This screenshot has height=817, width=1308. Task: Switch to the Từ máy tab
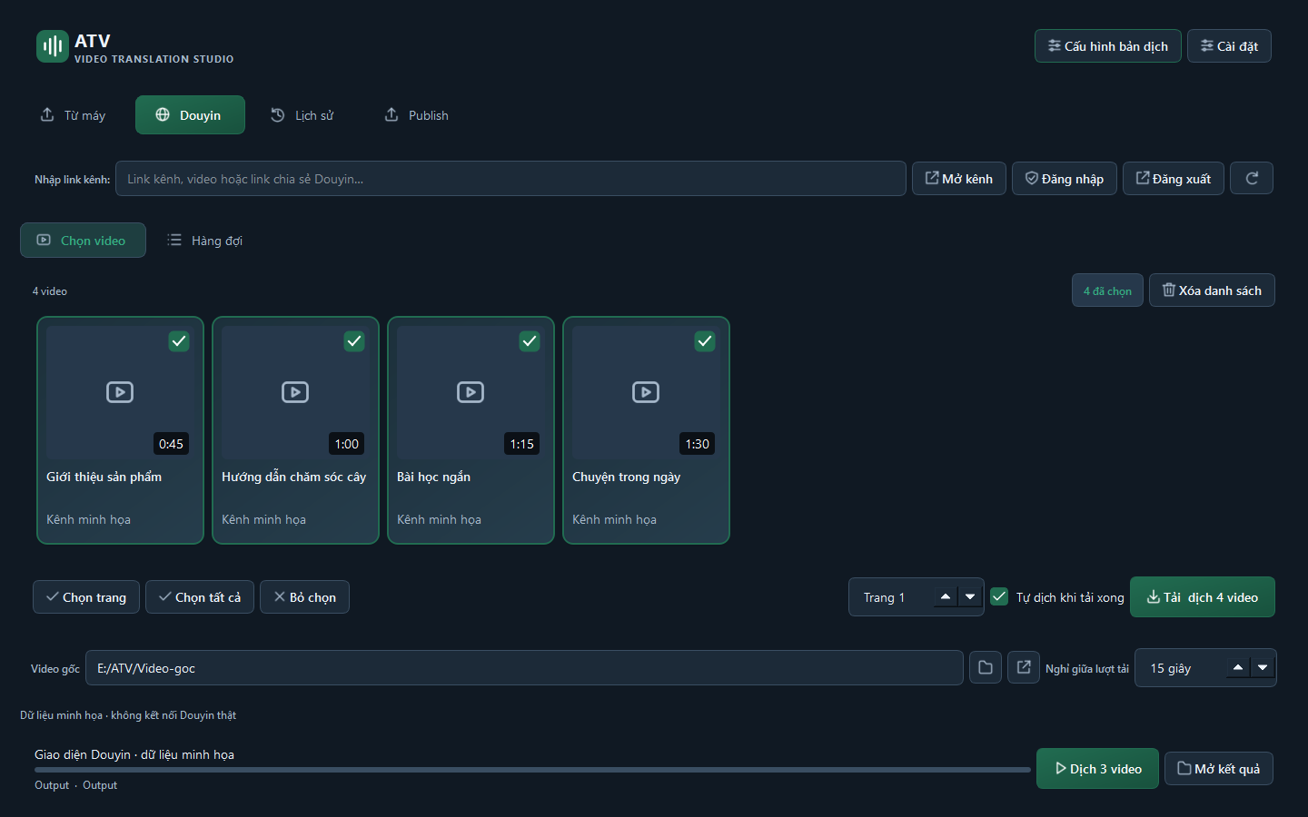pos(73,115)
